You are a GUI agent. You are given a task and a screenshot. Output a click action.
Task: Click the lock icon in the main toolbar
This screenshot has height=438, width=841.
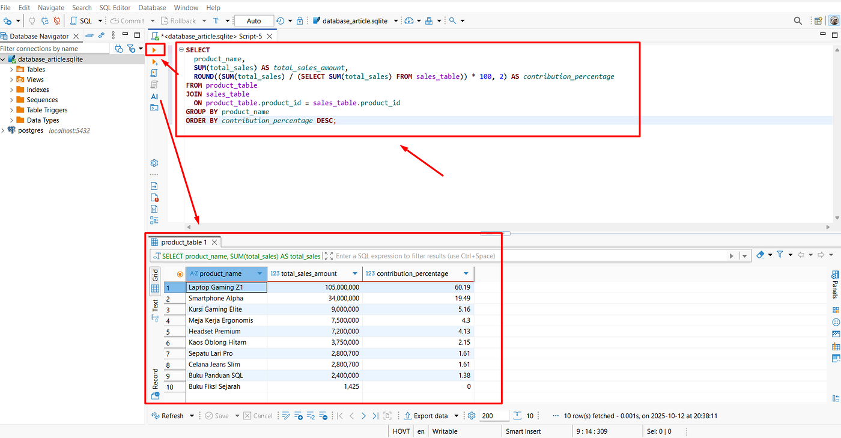click(x=300, y=20)
